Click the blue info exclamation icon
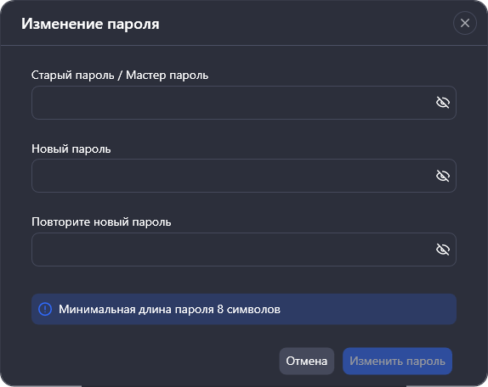Screen dimensions: 488x387 click(x=45, y=309)
